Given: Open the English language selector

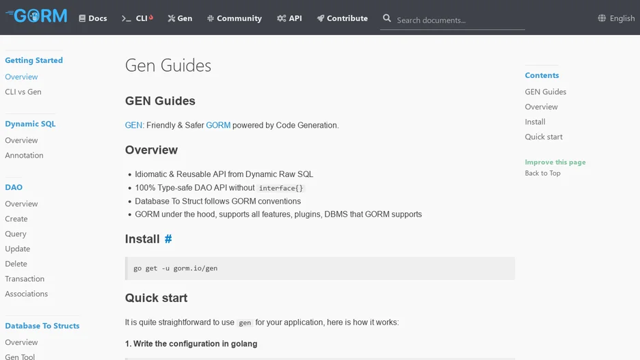Looking at the screenshot, I should pyautogui.click(x=616, y=18).
